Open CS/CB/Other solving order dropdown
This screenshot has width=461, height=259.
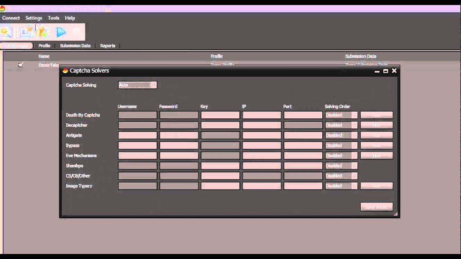tap(341, 176)
